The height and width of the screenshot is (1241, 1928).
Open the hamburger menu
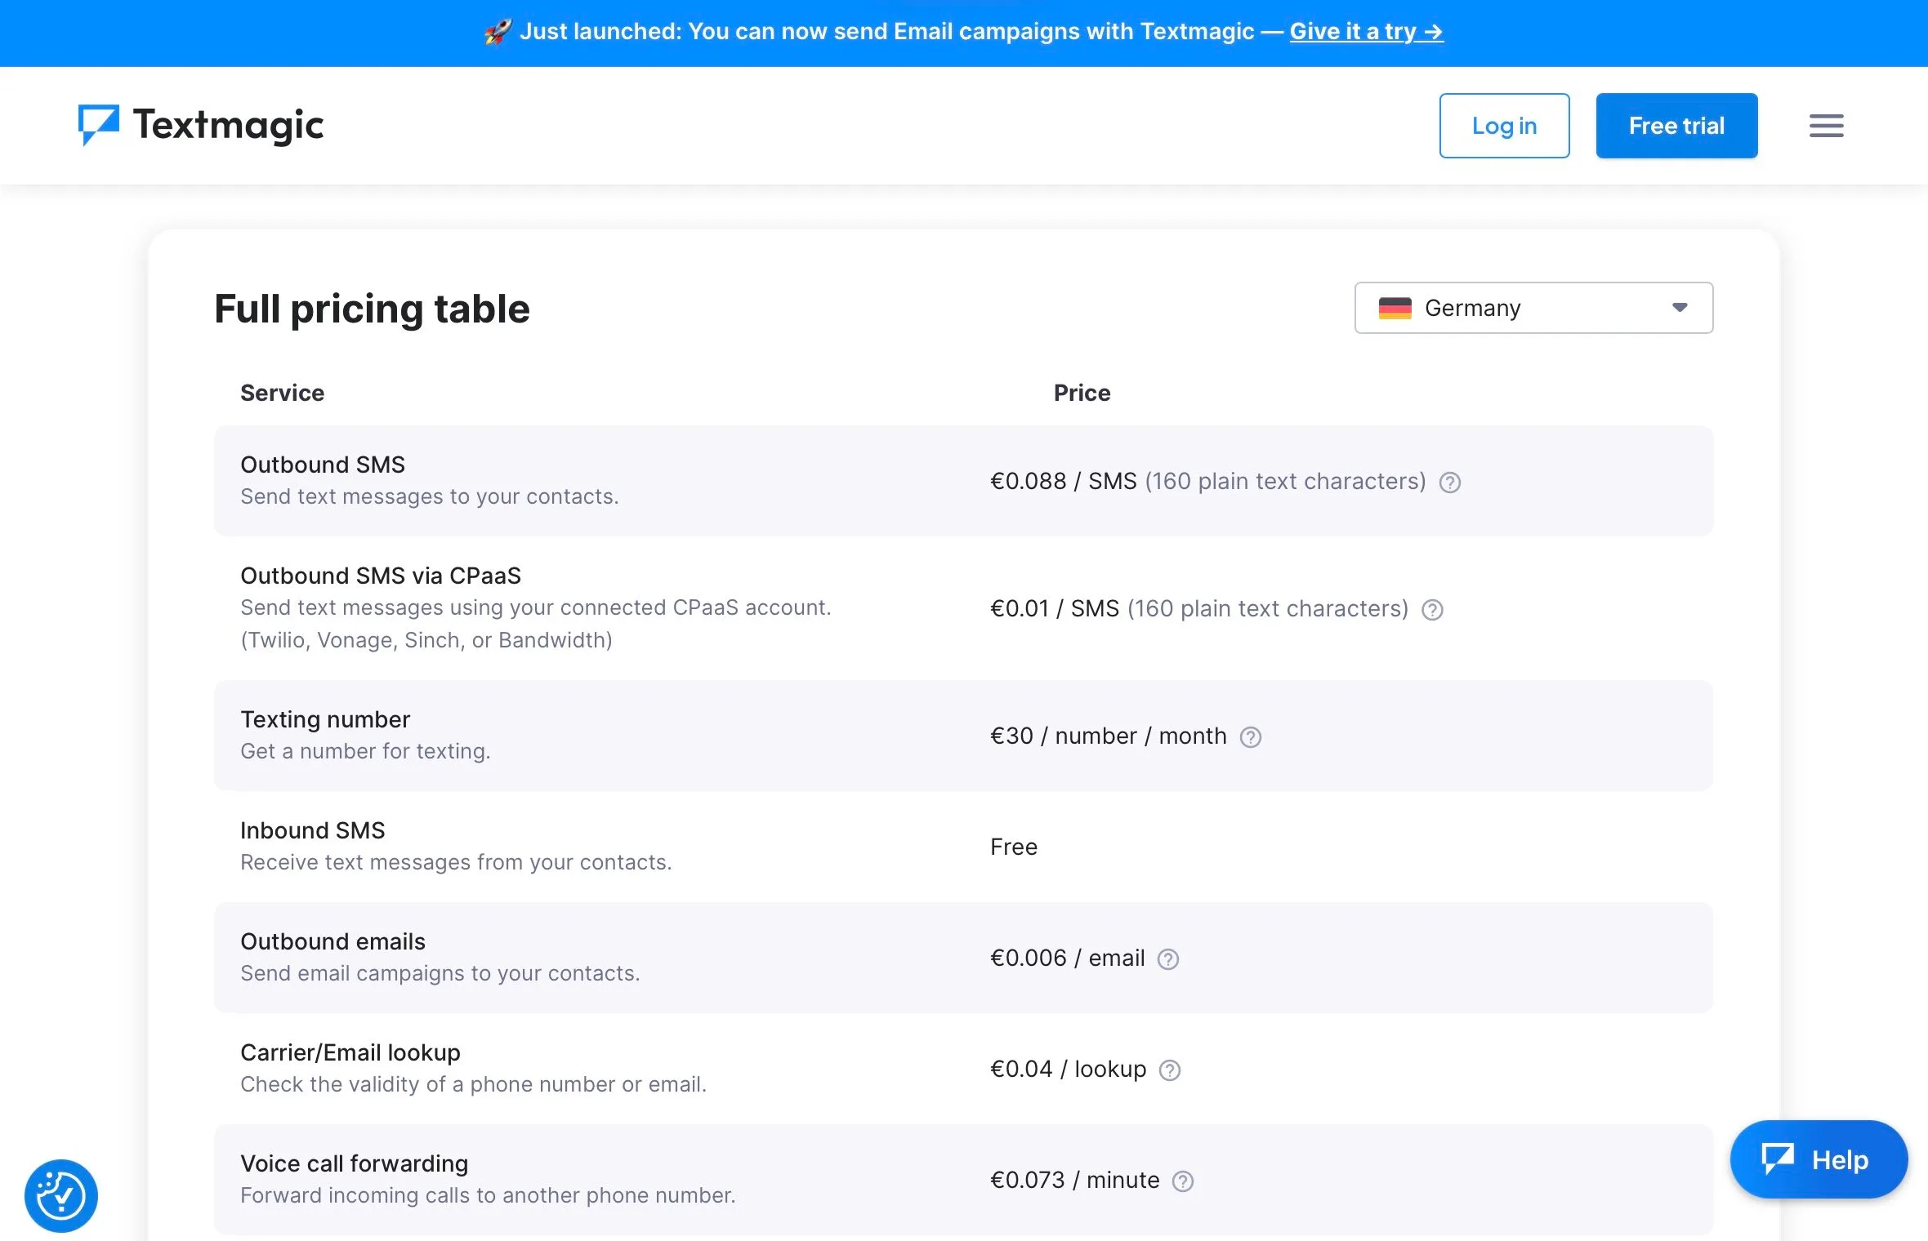point(1826,126)
